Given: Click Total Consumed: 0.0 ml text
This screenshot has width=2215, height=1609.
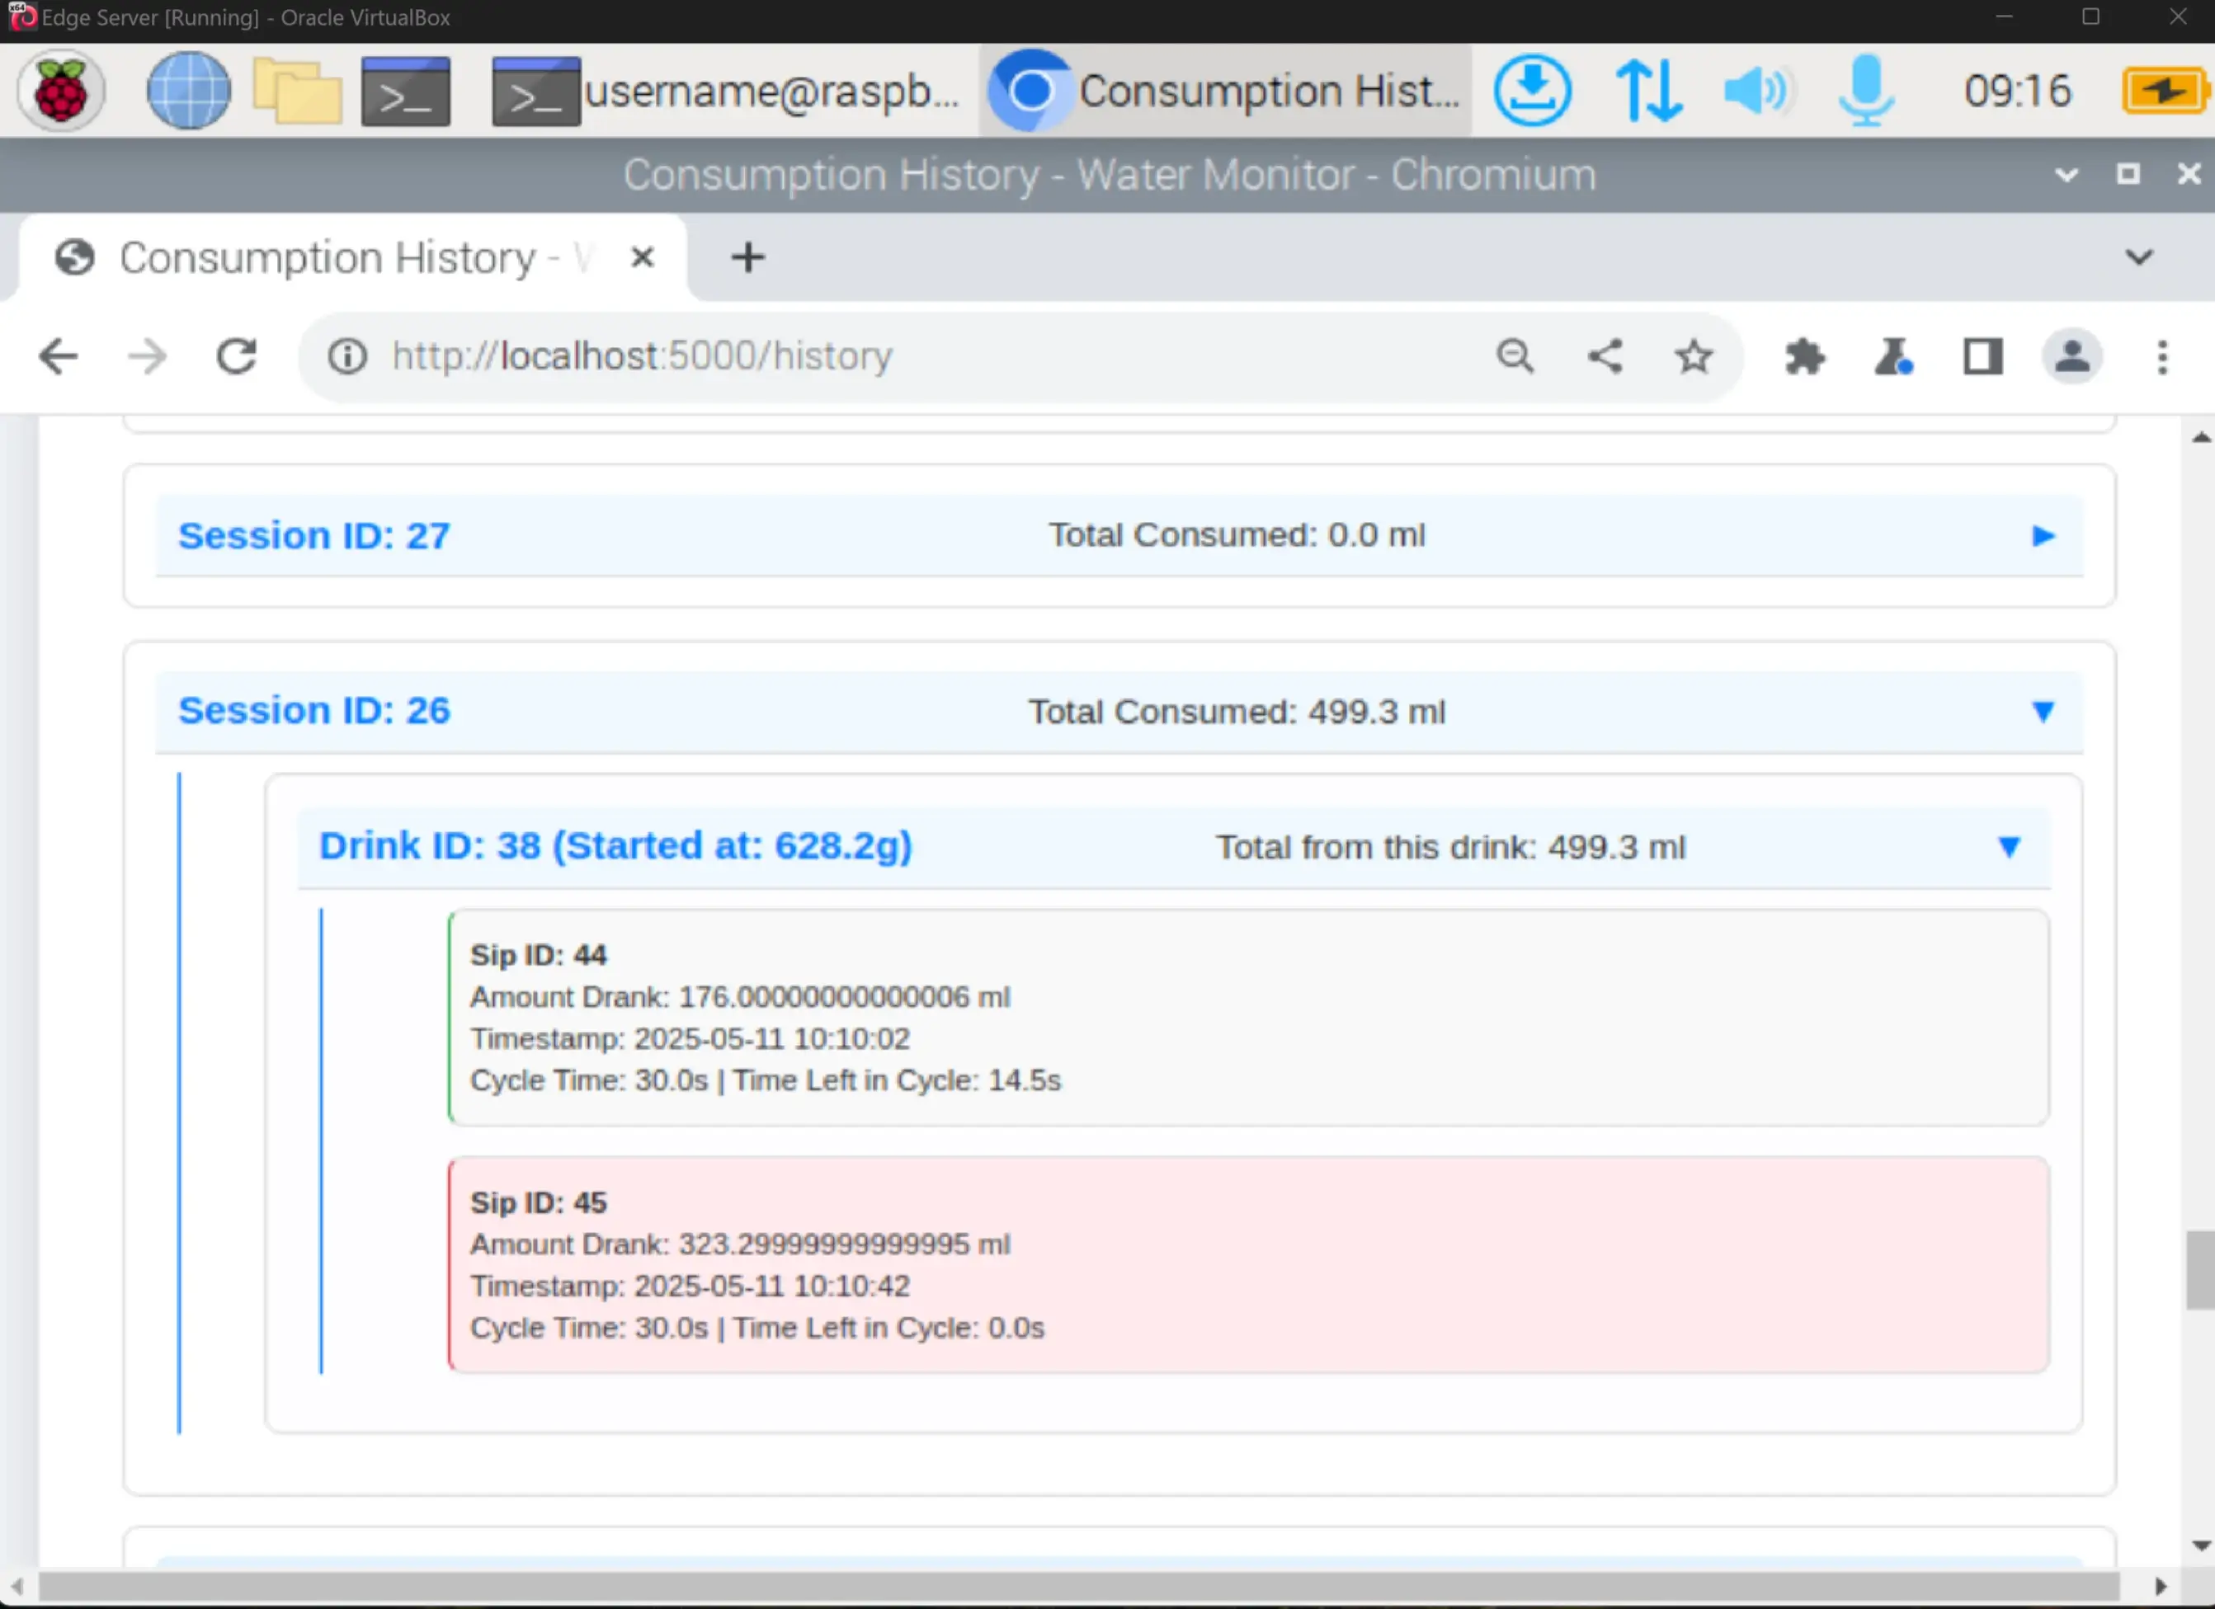Looking at the screenshot, I should (1237, 535).
